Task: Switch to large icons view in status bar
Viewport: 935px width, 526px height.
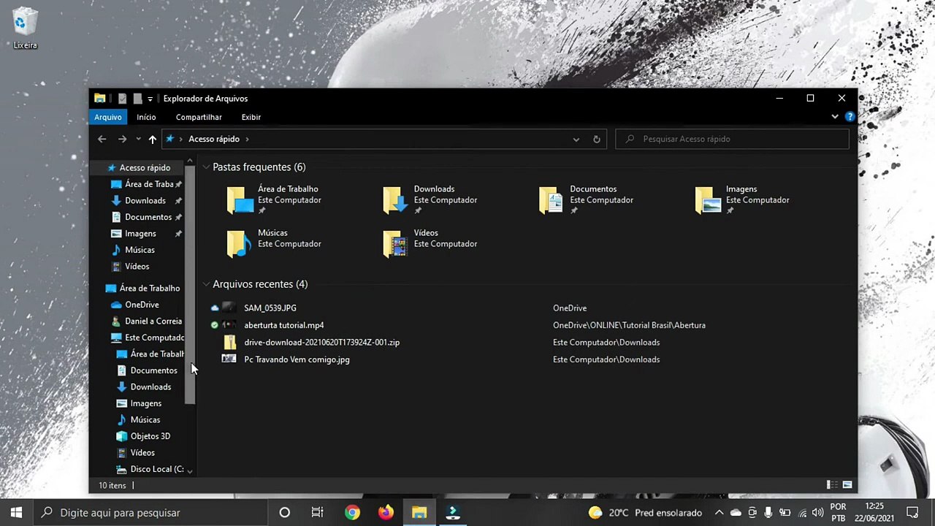Action: [x=847, y=485]
